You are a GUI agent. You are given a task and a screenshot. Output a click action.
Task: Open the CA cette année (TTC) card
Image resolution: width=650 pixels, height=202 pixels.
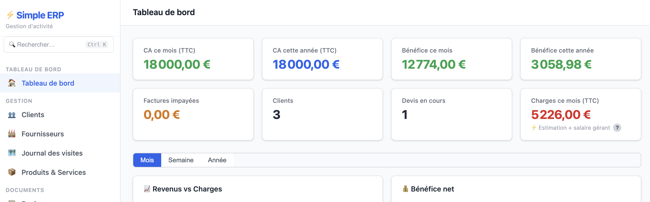tap(322, 59)
